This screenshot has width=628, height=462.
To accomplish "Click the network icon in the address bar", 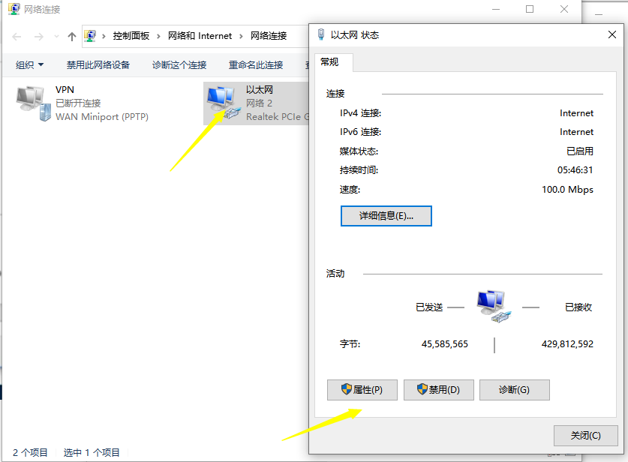I will tap(89, 35).
